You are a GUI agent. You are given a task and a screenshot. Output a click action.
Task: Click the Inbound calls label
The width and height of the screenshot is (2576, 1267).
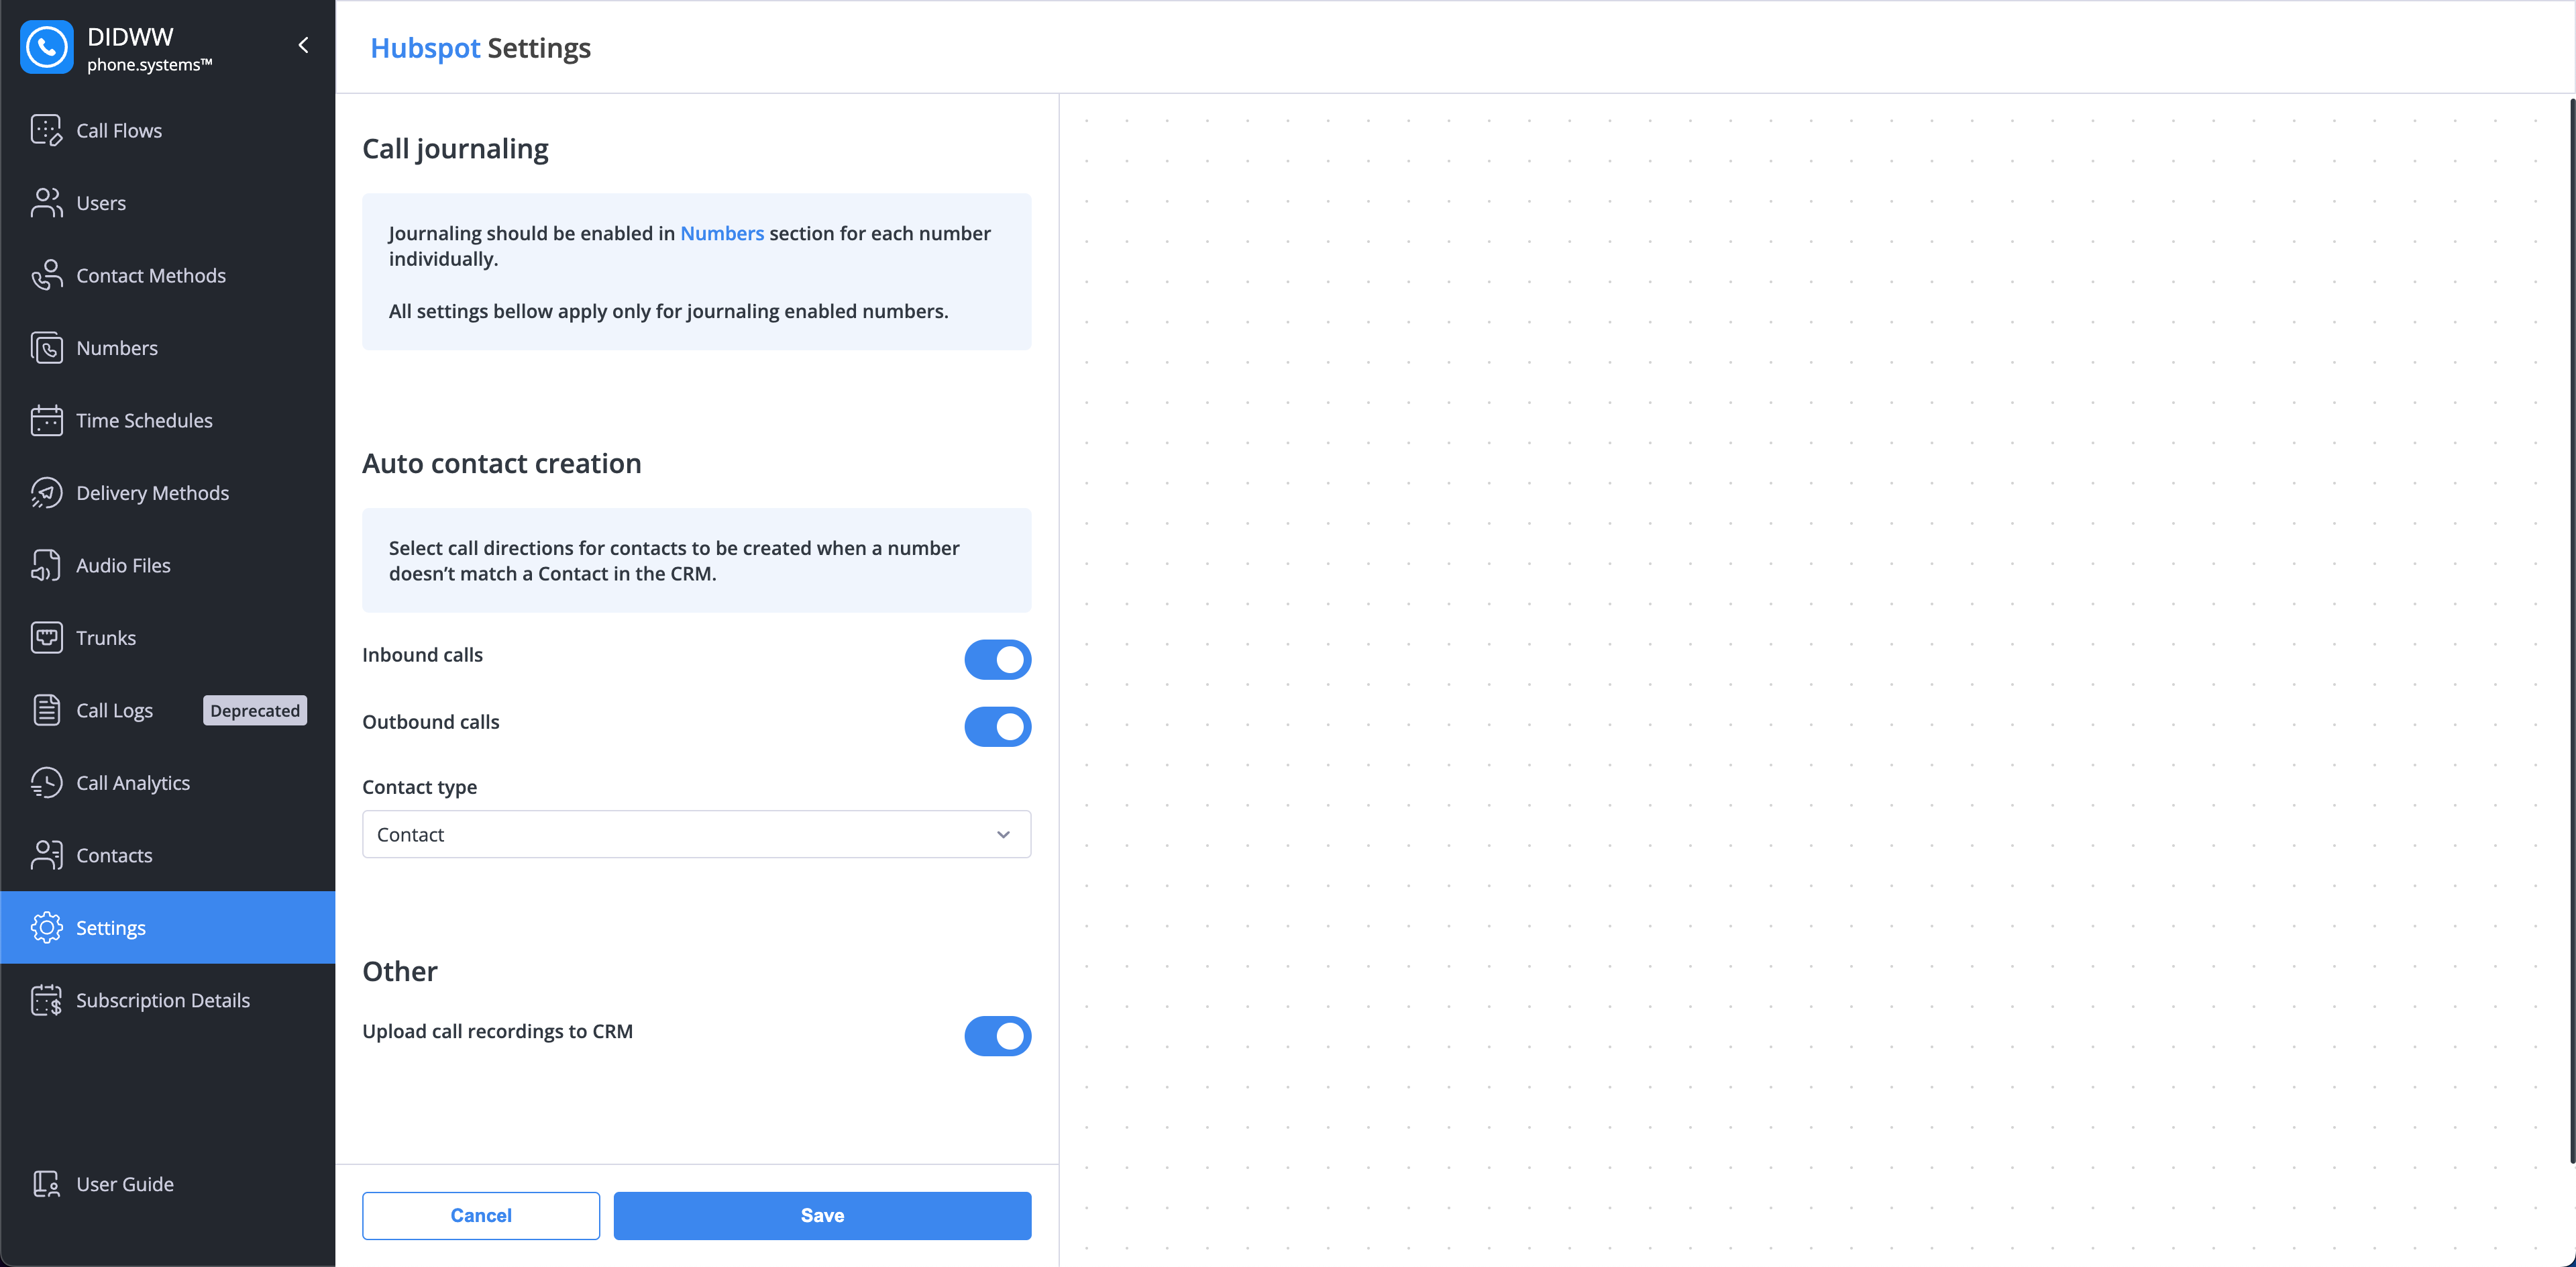pos(422,655)
